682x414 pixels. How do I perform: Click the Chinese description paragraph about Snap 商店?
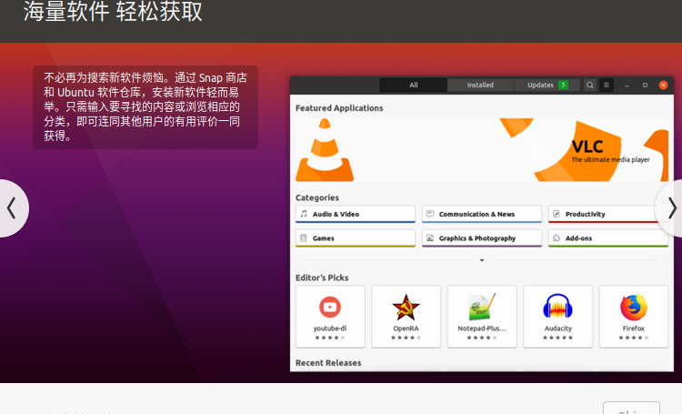145,106
